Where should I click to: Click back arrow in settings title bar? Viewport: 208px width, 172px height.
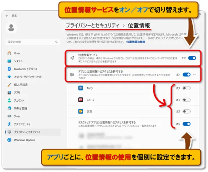coord(7,16)
